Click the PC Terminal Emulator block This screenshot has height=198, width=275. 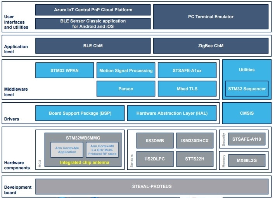point(211,17)
